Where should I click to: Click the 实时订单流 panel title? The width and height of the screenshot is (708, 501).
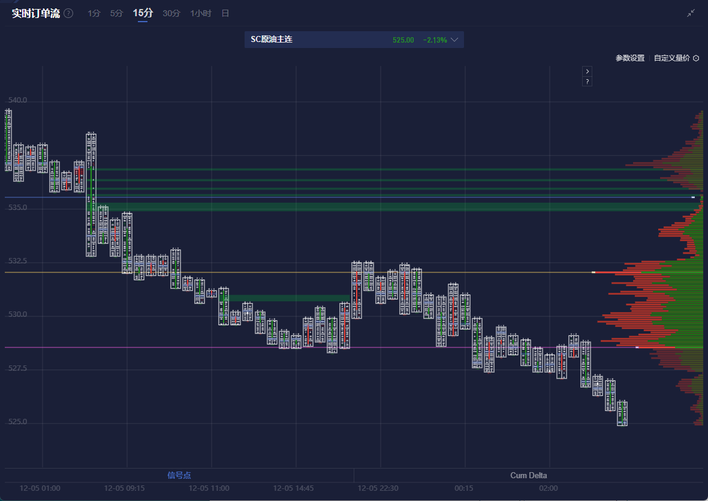click(x=36, y=13)
